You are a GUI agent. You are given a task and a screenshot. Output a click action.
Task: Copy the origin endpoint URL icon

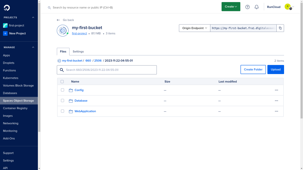coord(280,28)
